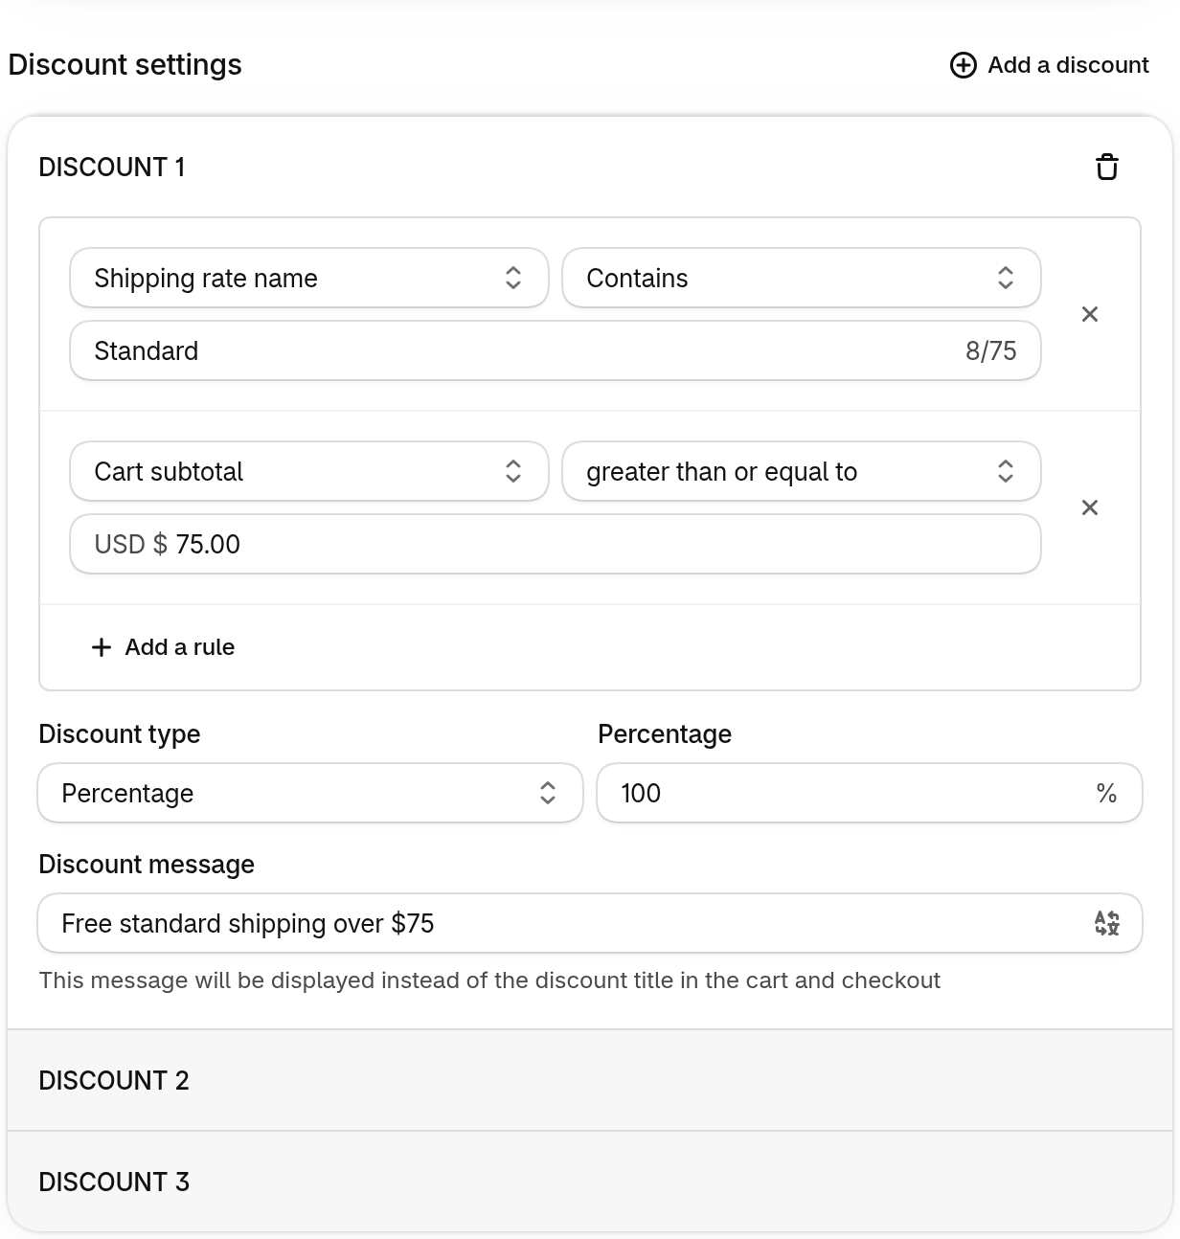Remove the Shipping rate name rule
Image resolution: width=1180 pixels, height=1239 pixels.
click(1090, 314)
